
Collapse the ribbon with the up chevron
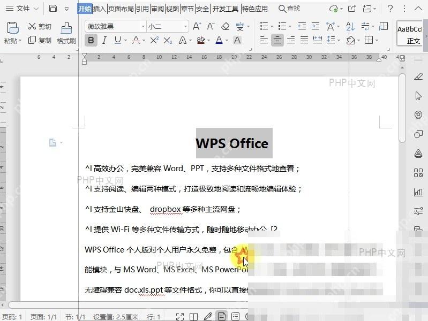pos(418,9)
